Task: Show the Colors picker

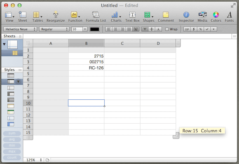Action: [x=216, y=15]
